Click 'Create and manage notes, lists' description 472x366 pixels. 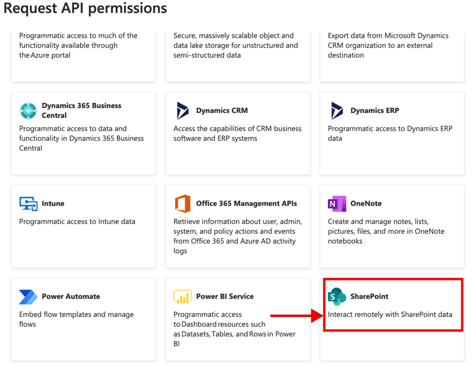(386, 231)
